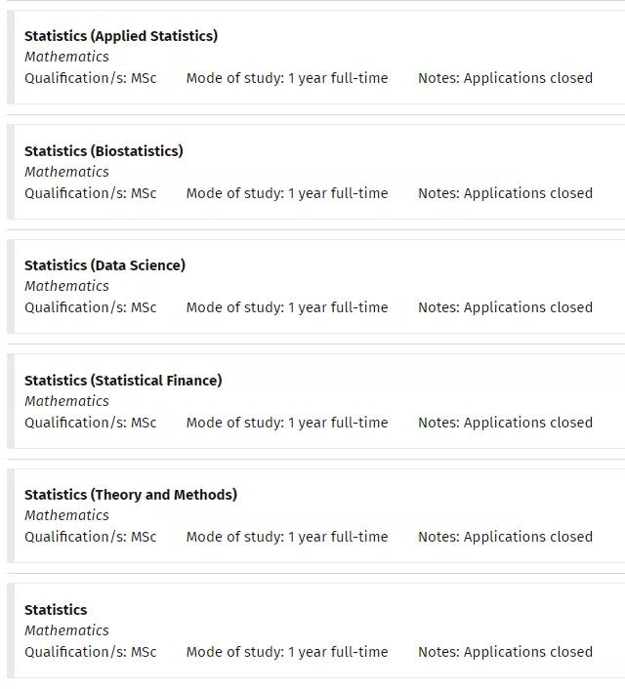Open the Statistics (Biostatistics) course title
The height and width of the screenshot is (689, 625).
104,151
